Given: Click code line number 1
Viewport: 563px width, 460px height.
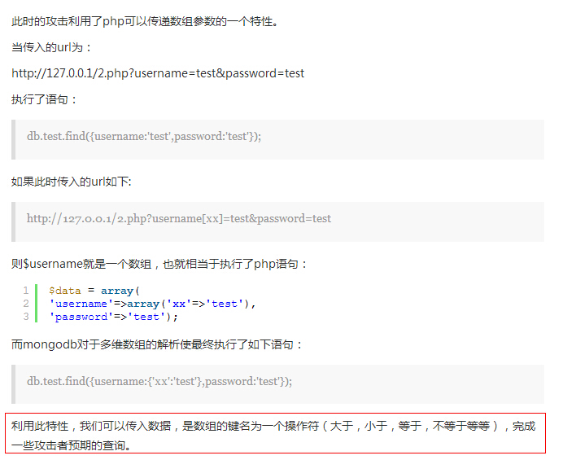Looking at the screenshot, I should tap(26, 291).
